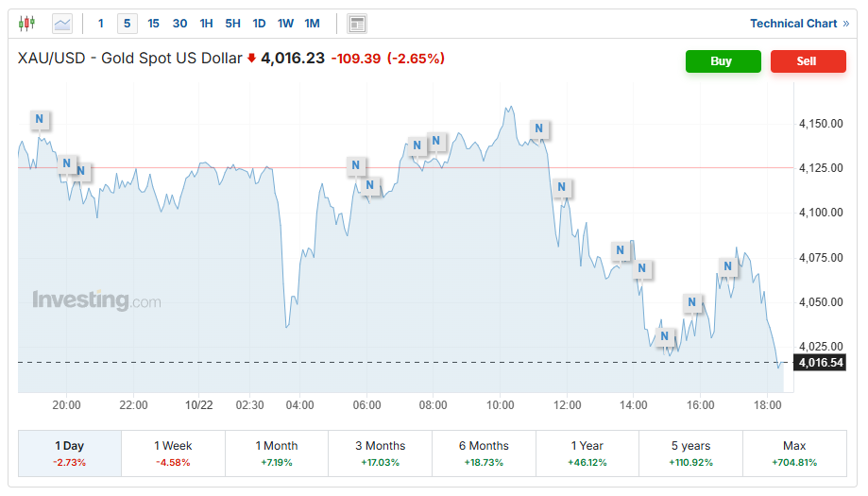Choose the 1W interval option

[x=285, y=24]
